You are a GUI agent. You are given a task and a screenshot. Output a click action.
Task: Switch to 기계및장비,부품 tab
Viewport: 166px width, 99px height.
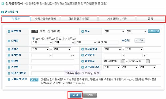coord(117,19)
